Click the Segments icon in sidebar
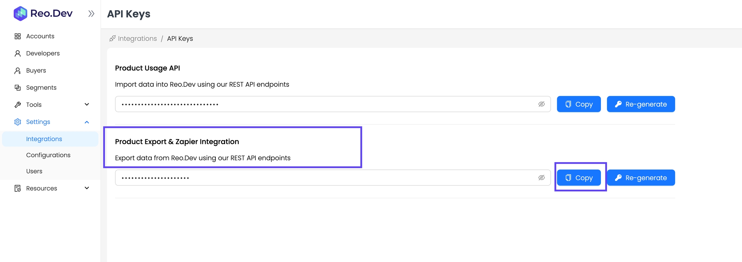742x262 pixels. click(x=18, y=87)
